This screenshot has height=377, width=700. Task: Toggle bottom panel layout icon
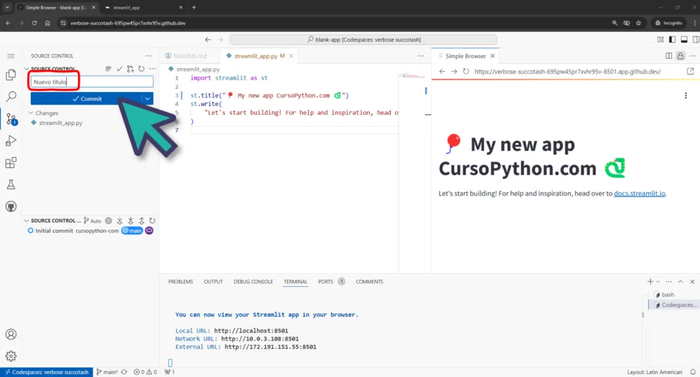coord(684,39)
